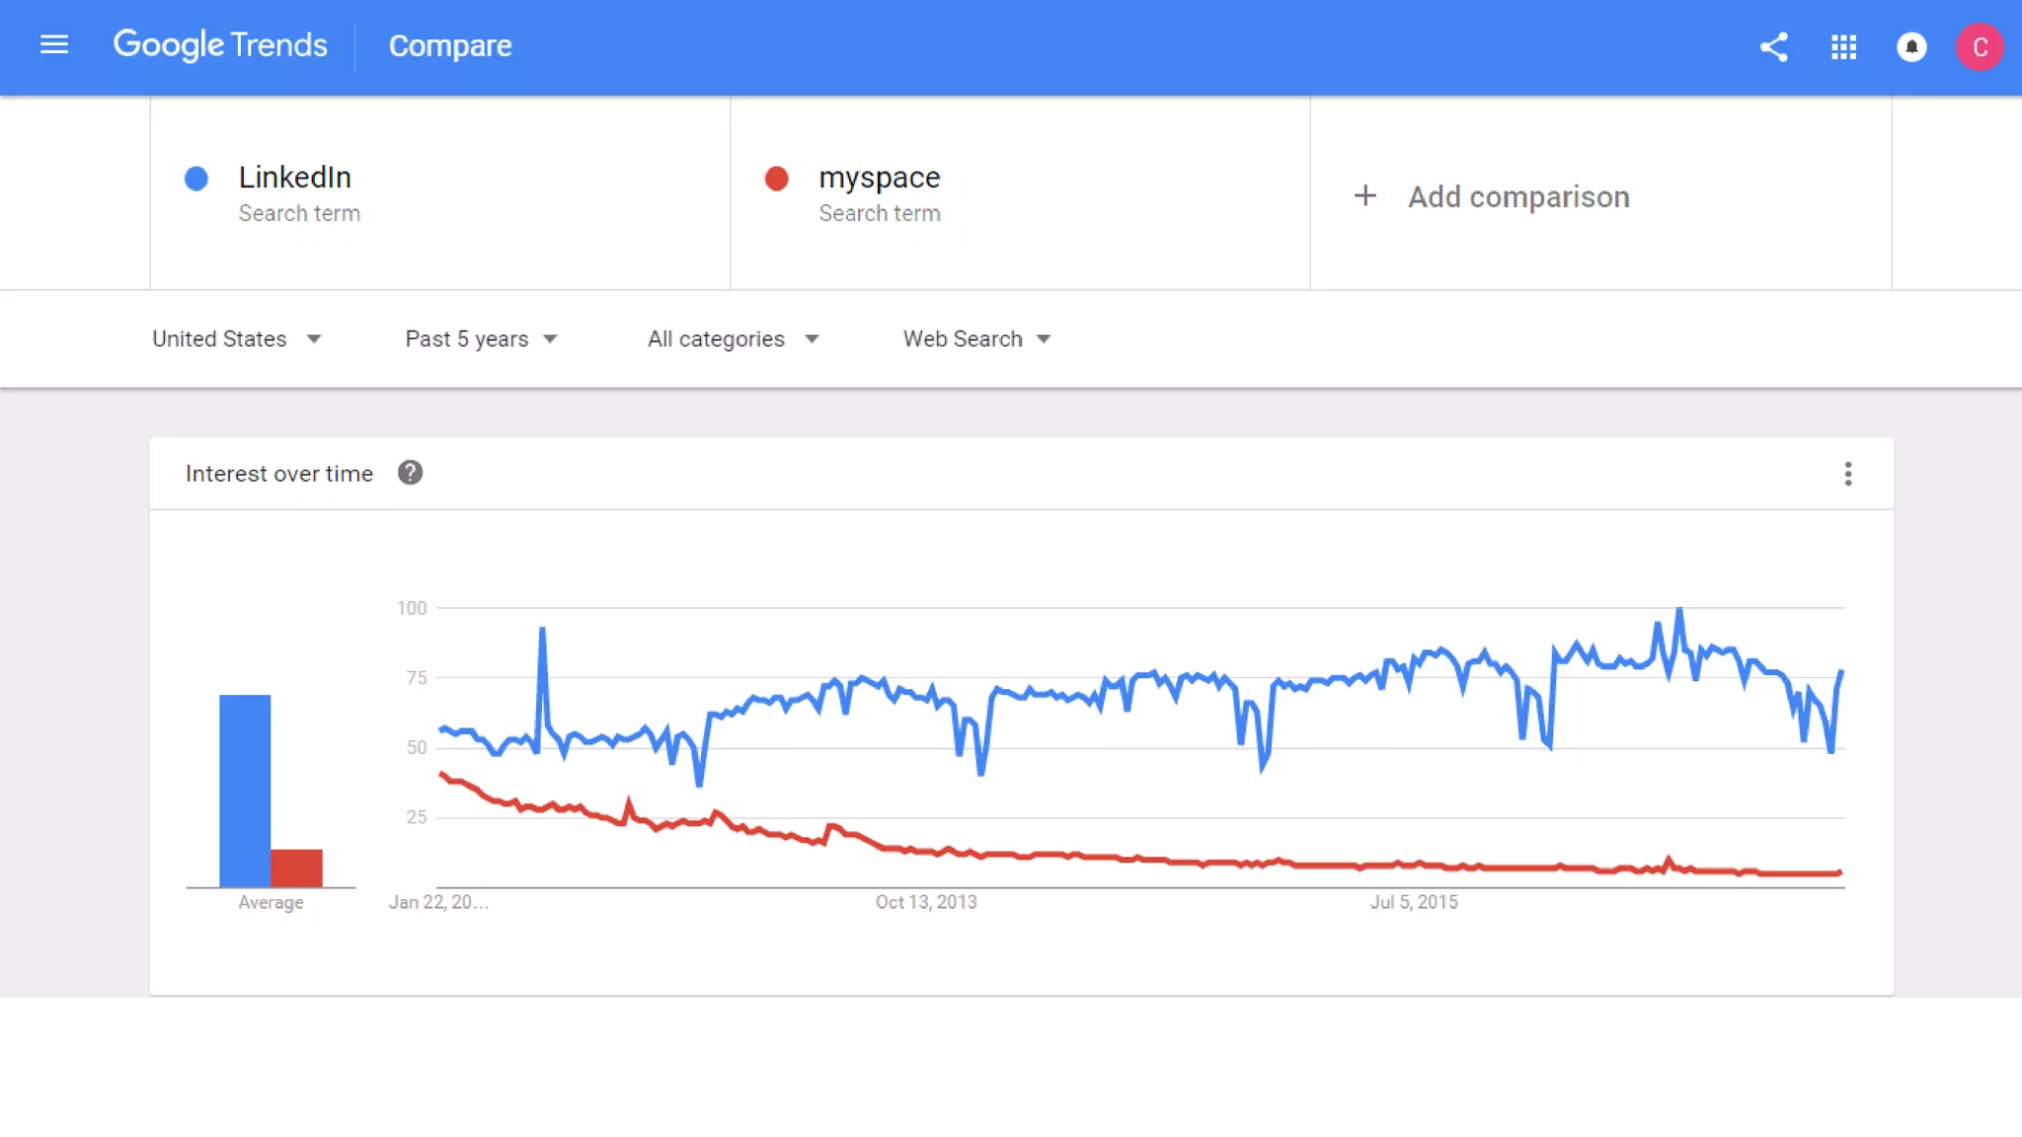
Task: Click the Add comparison button
Action: [1517, 196]
